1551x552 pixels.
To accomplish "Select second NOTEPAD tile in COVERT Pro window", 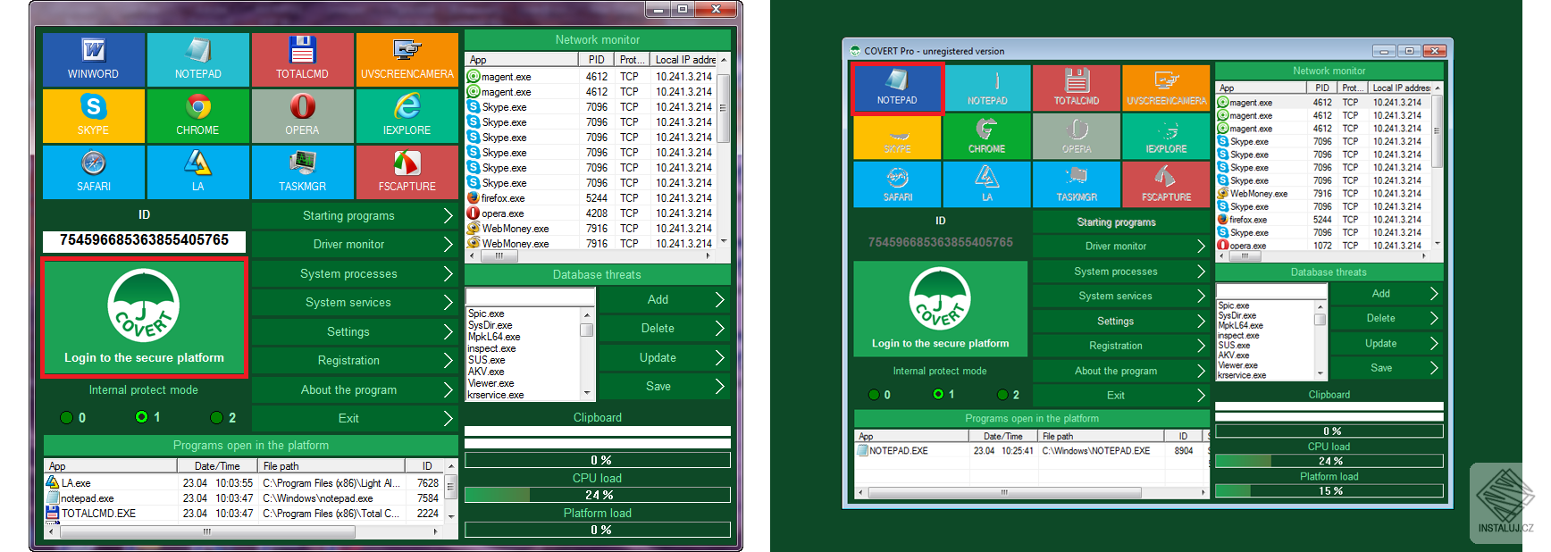I will pos(987,88).
